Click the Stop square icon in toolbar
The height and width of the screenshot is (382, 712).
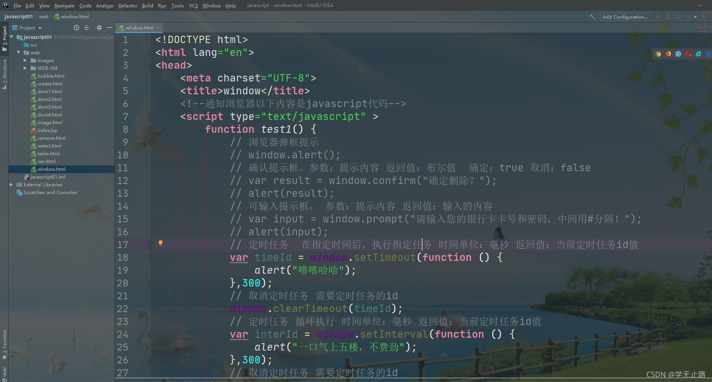pos(704,17)
